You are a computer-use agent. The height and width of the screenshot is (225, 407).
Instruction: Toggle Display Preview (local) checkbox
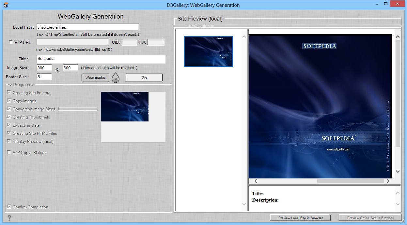[9, 141]
